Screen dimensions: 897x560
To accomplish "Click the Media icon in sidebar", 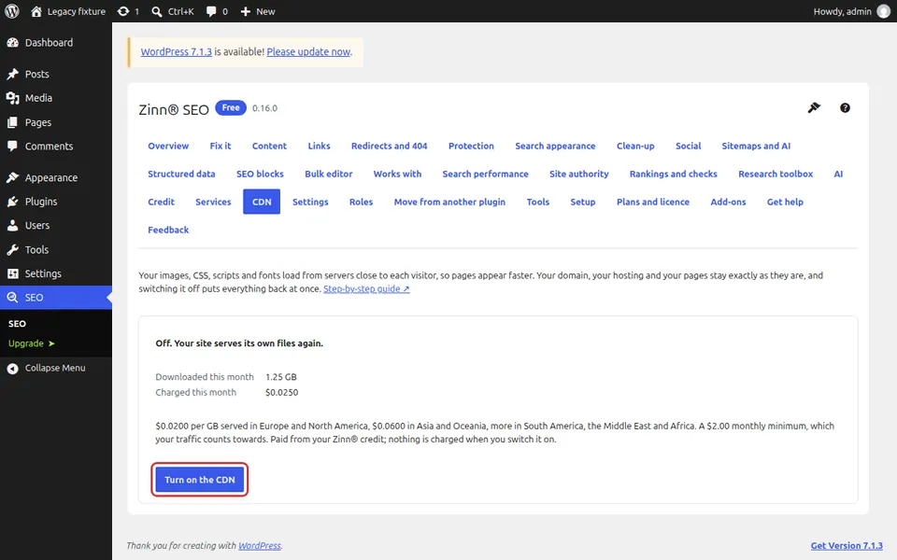I will [x=12, y=98].
